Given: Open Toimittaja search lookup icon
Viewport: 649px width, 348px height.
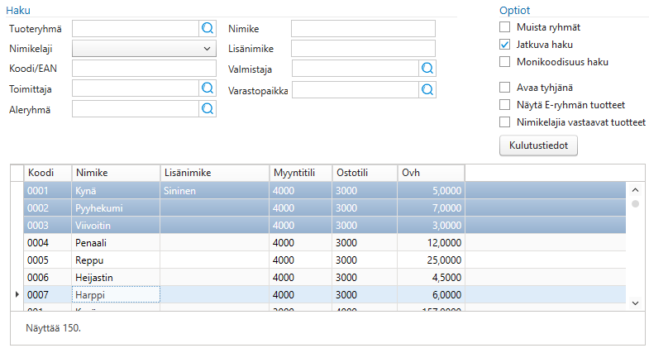Looking at the screenshot, I should 208,88.
